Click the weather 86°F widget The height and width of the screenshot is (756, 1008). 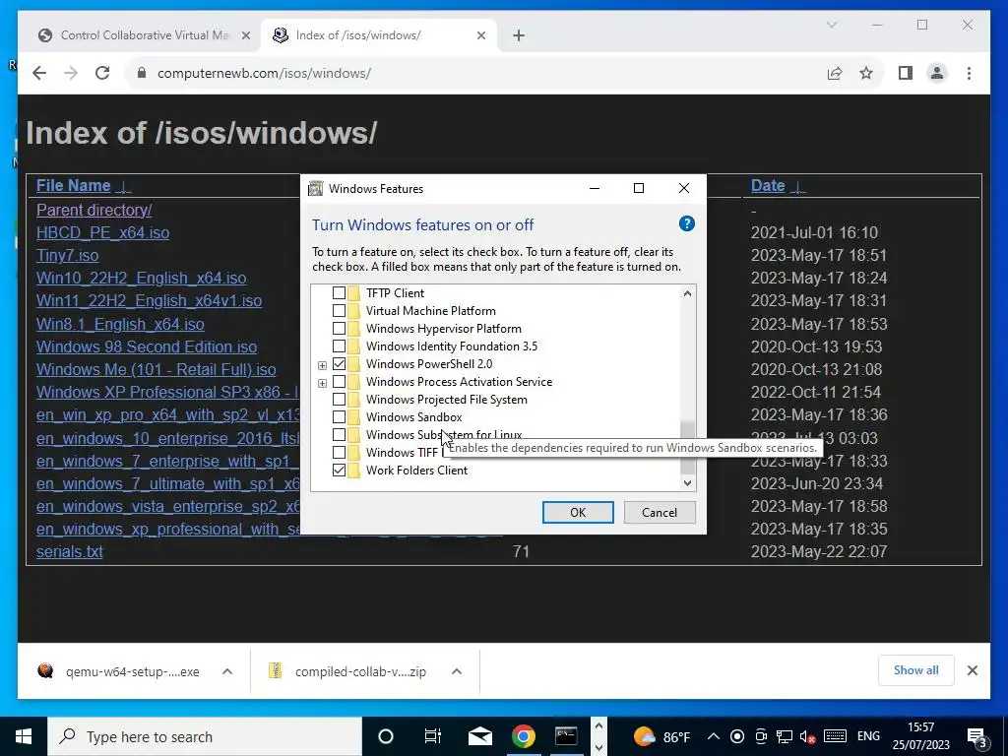pyautogui.click(x=661, y=736)
